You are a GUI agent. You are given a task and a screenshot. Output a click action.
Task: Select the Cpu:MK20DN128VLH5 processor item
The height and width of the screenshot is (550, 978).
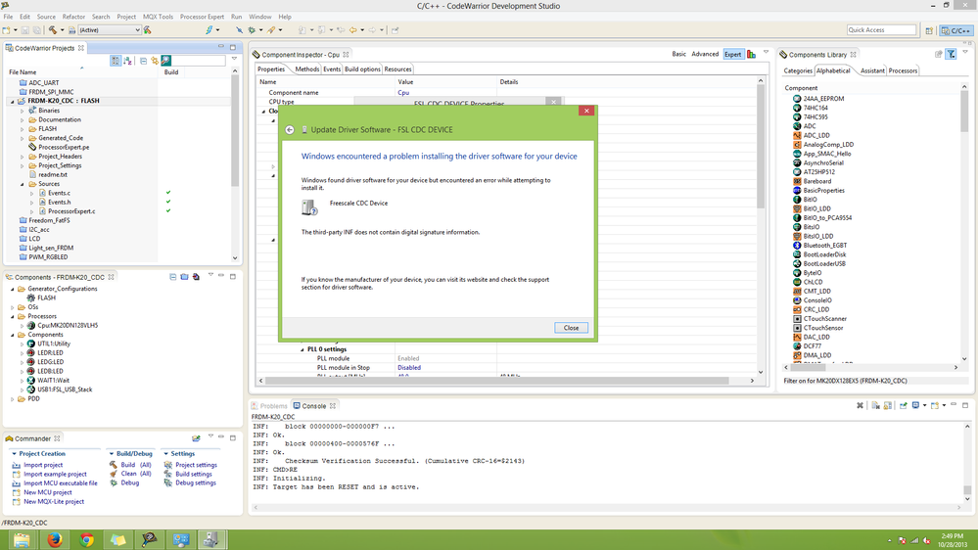point(68,326)
